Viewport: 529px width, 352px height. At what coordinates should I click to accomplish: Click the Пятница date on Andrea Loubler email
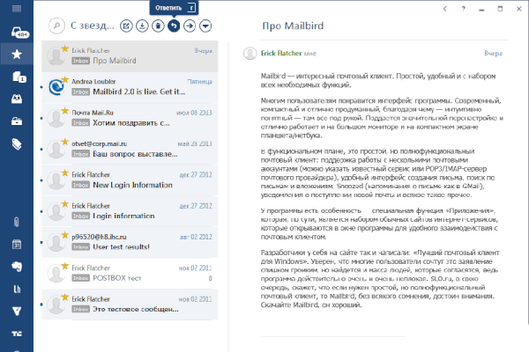pos(199,82)
